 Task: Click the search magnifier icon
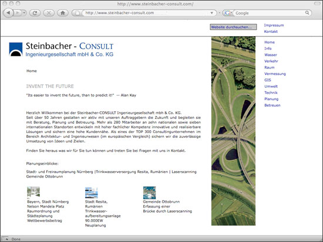pyautogui.click(x=307, y=13)
